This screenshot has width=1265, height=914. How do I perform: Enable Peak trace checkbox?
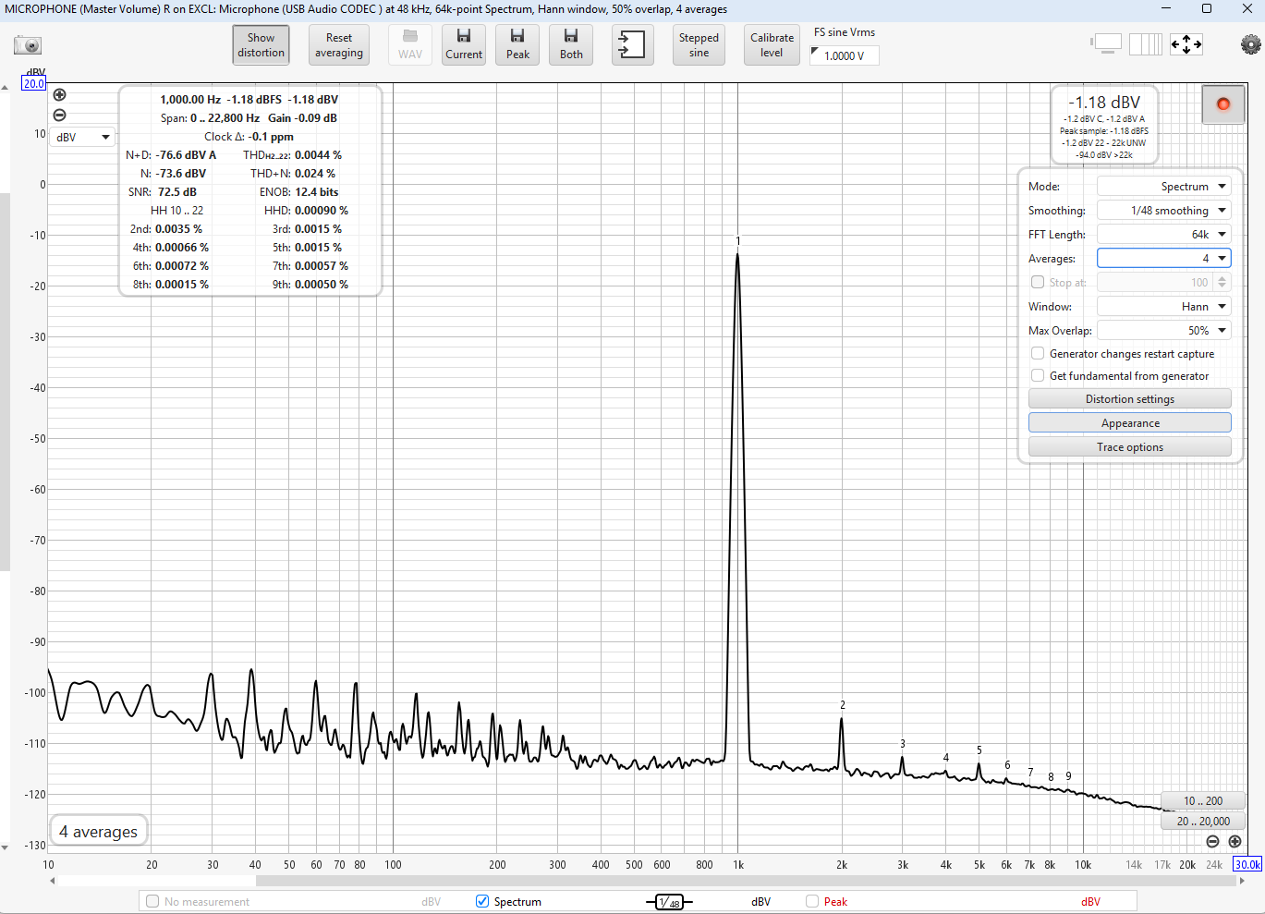click(812, 901)
